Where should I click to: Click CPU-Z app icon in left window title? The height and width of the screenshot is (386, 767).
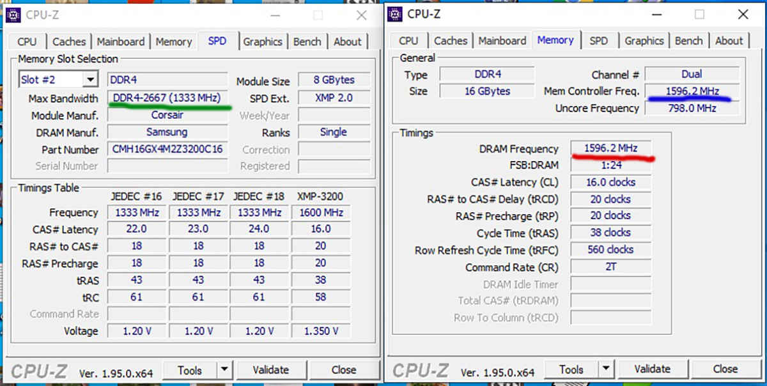(13, 14)
